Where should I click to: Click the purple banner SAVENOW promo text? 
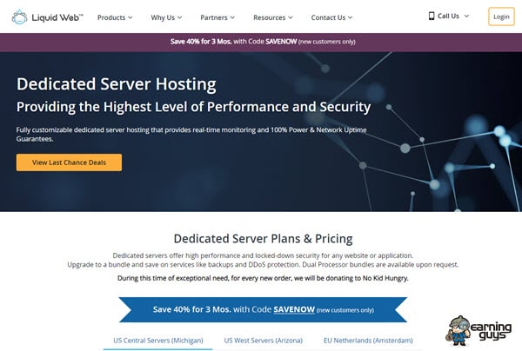[x=263, y=42]
